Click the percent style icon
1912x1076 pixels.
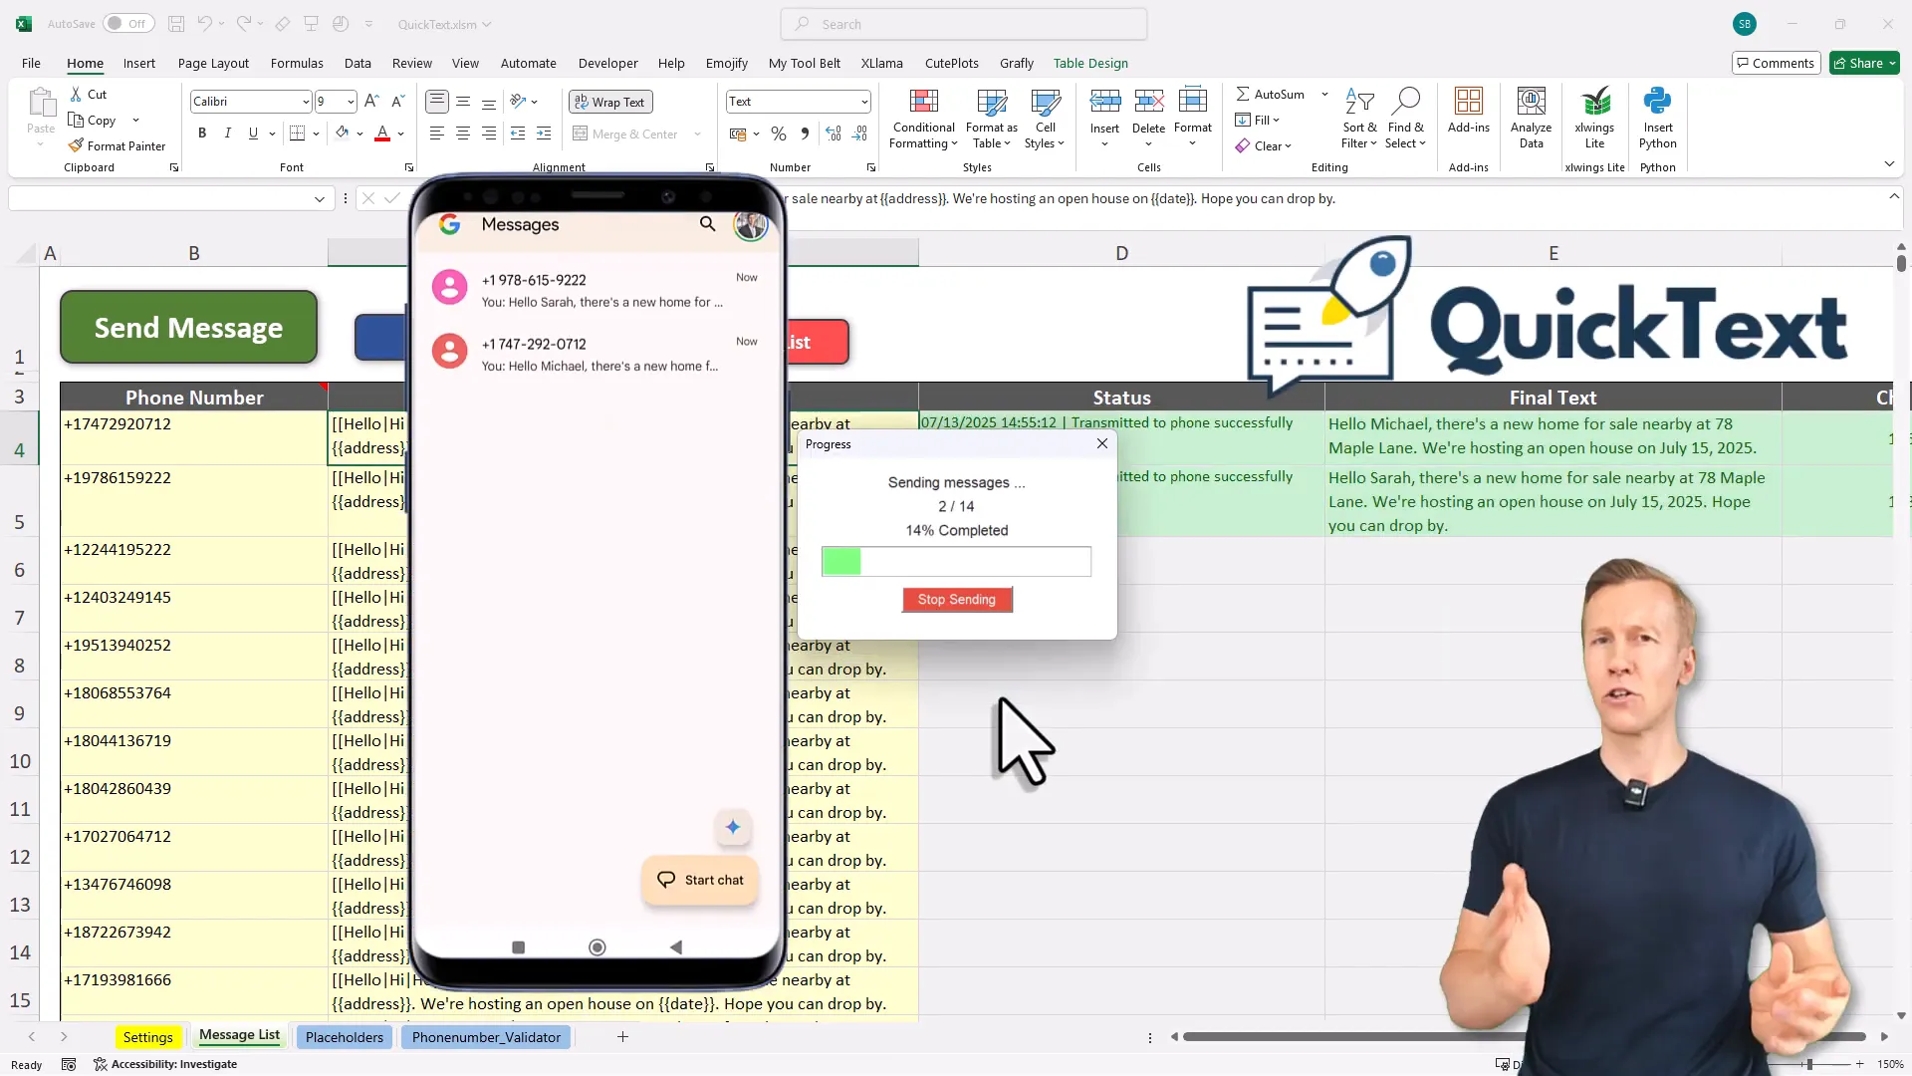click(779, 133)
